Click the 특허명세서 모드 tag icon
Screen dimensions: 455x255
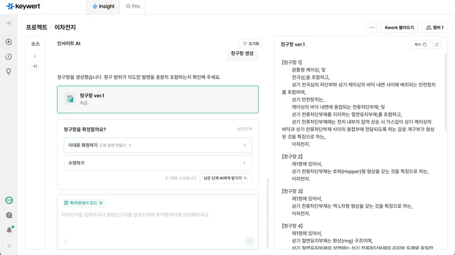pyautogui.click(x=66, y=203)
